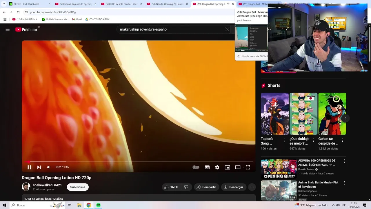Play Anime Style Battle Music video
The width and height of the screenshot is (371, 209).
pyautogui.click(x=279, y=190)
